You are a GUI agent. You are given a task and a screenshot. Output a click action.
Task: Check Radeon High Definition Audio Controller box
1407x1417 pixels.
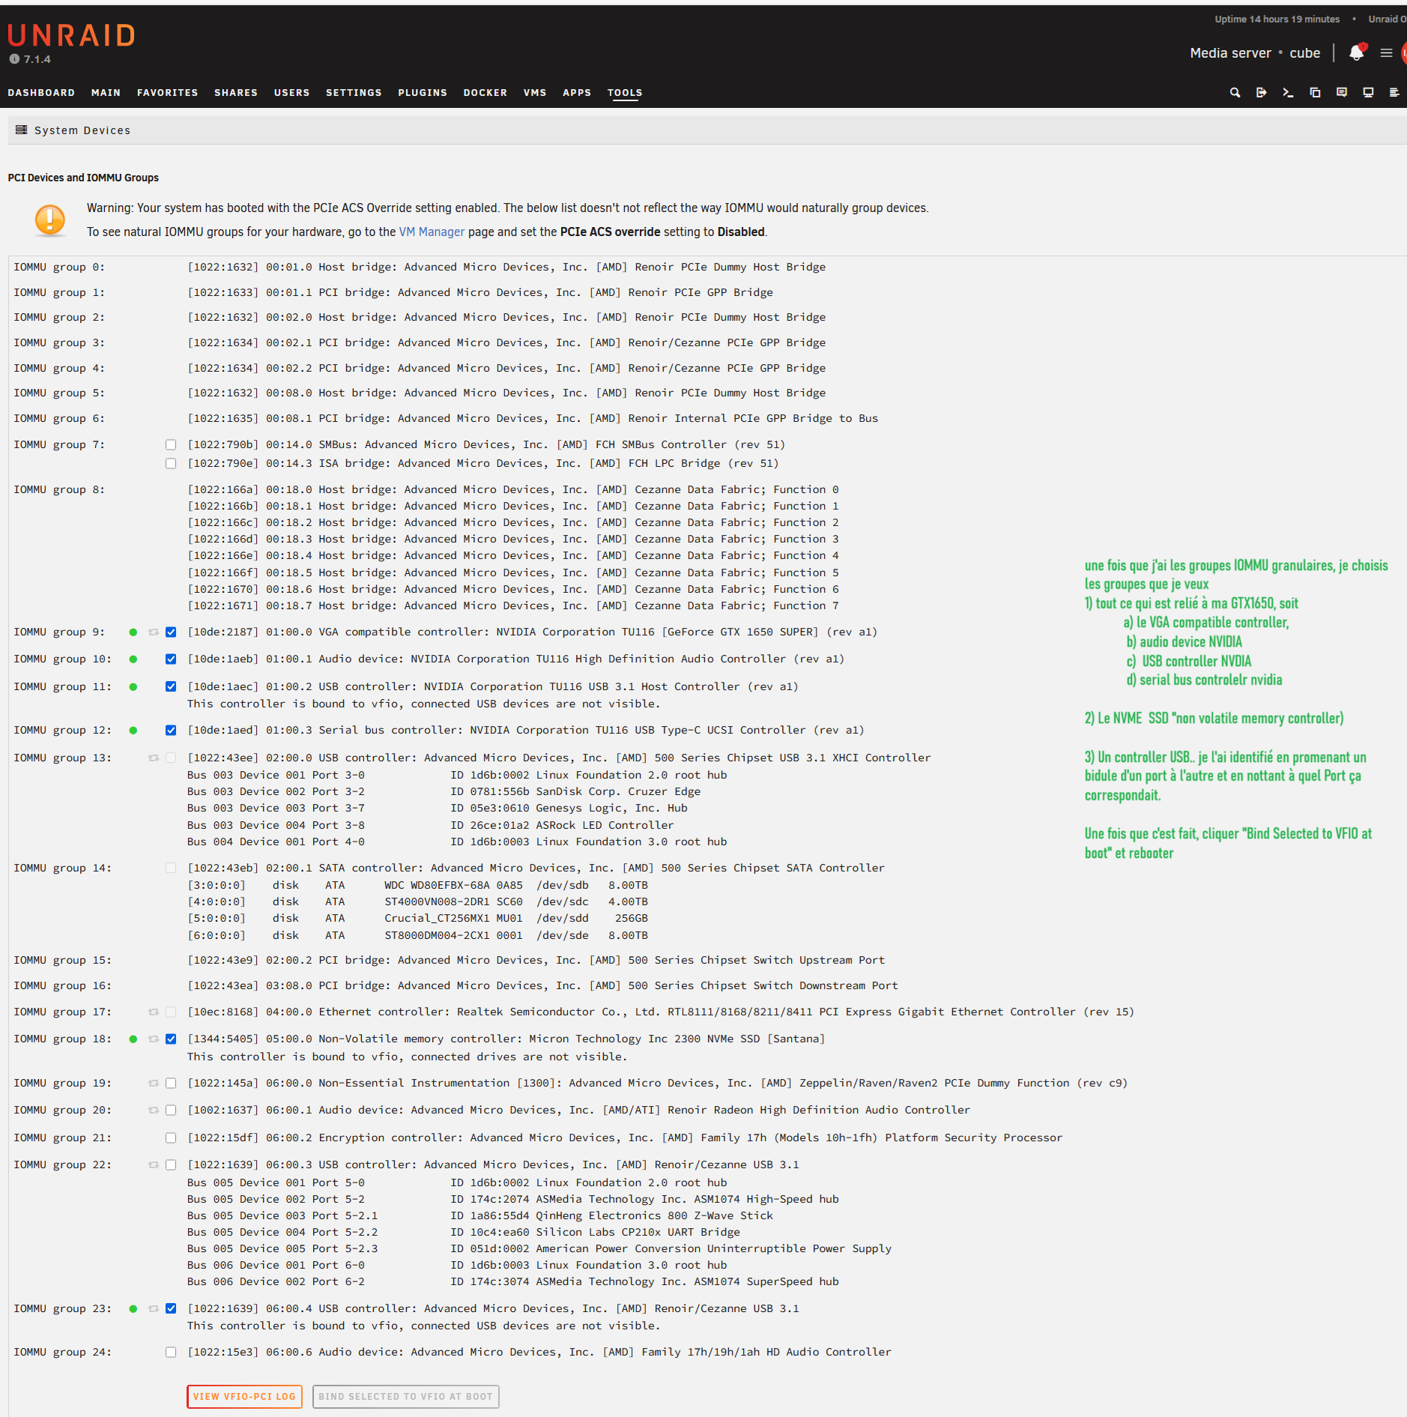(x=171, y=1111)
